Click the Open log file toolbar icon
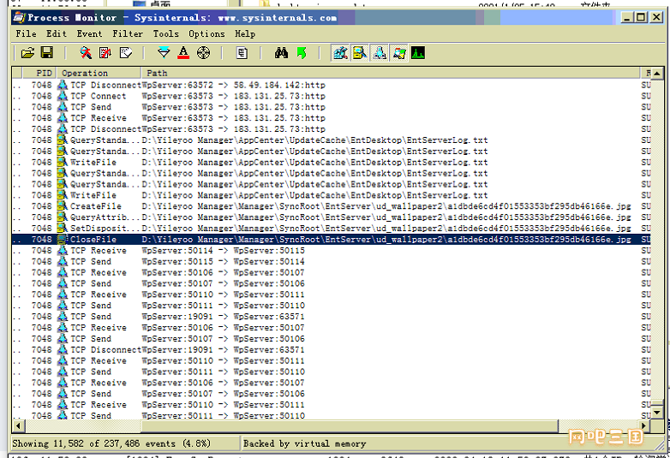 coord(27,53)
